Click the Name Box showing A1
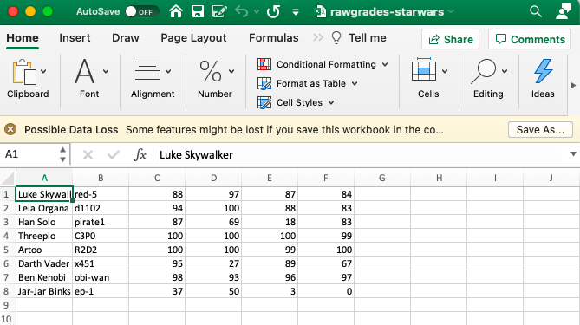The width and height of the screenshot is (580, 325). click(x=29, y=154)
